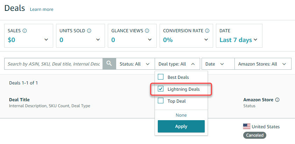Click None to clear deal types
The image size is (295, 144).
coord(181,115)
